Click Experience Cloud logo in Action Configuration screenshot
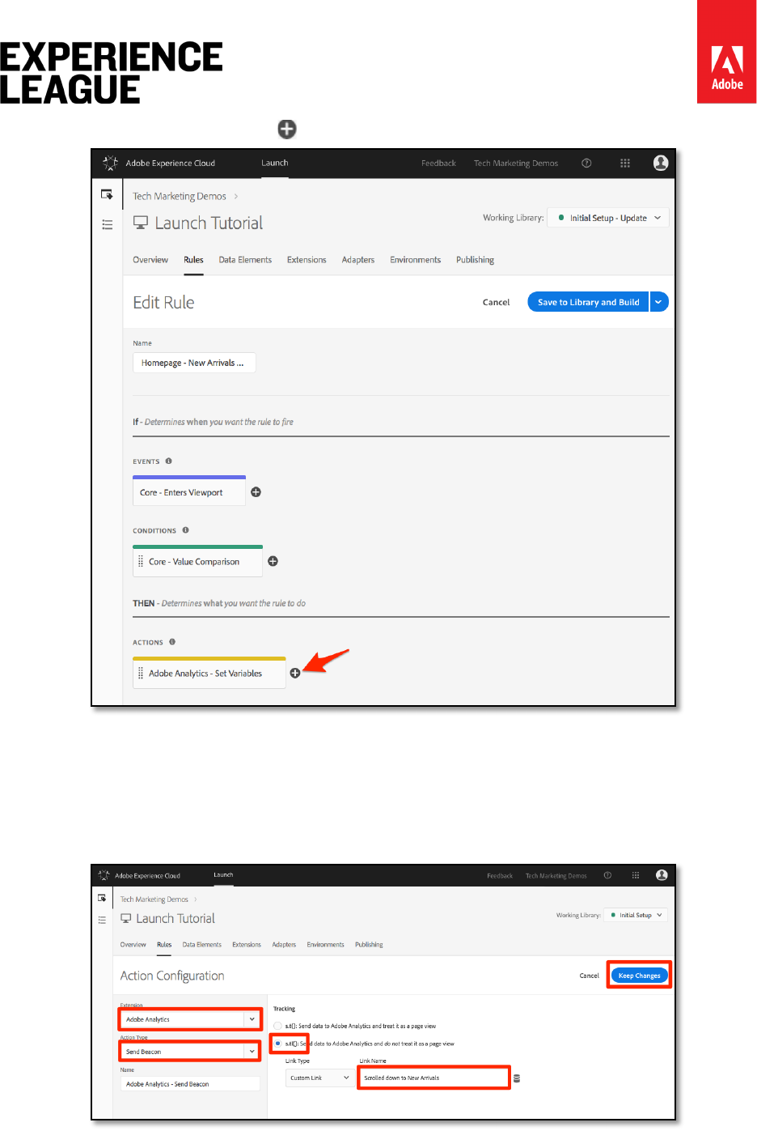The width and height of the screenshot is (757, 1131). [104, 875]
